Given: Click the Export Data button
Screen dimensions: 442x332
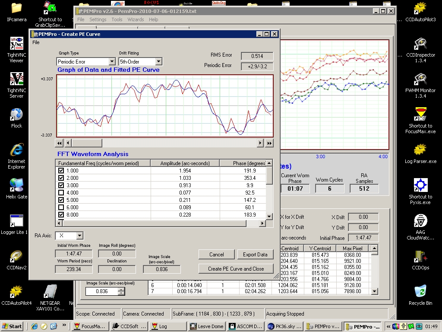Looking at the screenshot, I should [255, 254].
